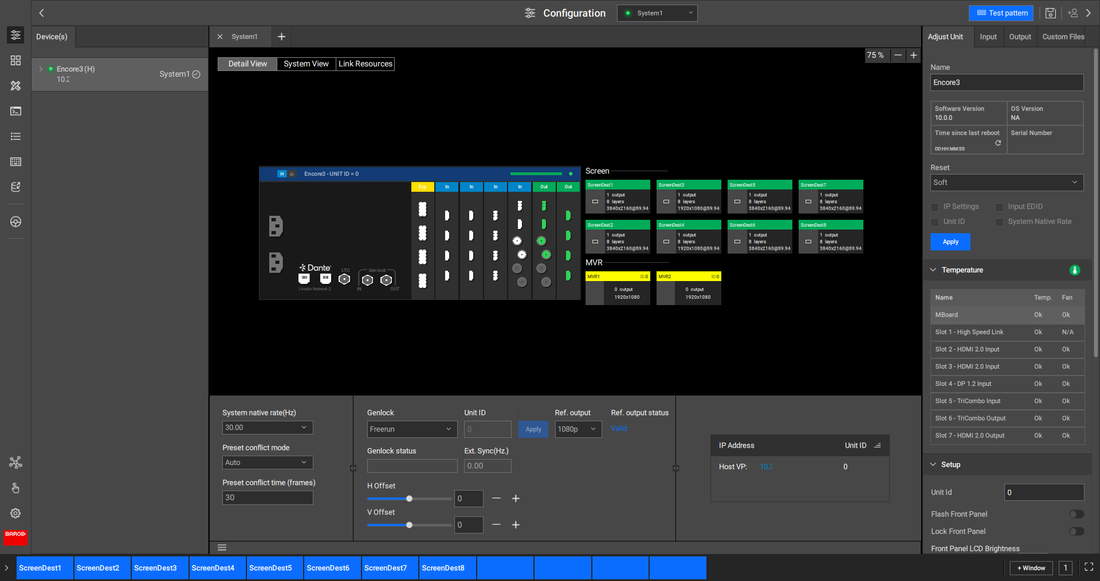The image size is (1100, 581).
Task: Switch to the Input tab
Action: click(988, 37)
